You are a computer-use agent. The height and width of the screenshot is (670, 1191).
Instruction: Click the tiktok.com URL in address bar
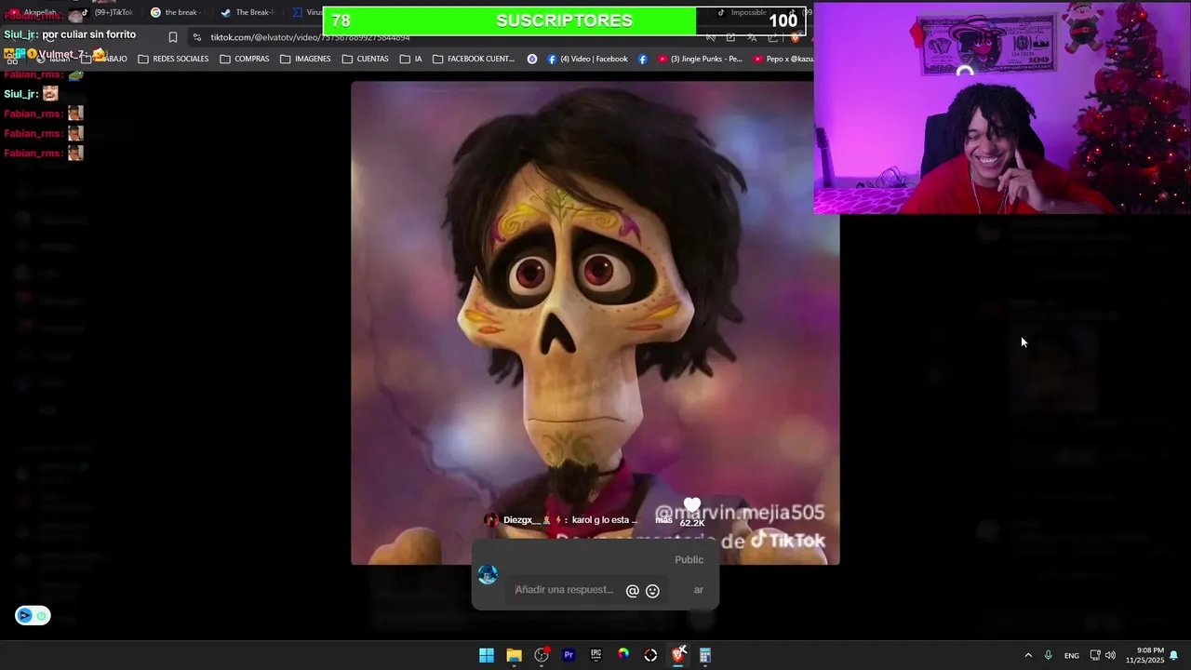(x=310, y=37)
